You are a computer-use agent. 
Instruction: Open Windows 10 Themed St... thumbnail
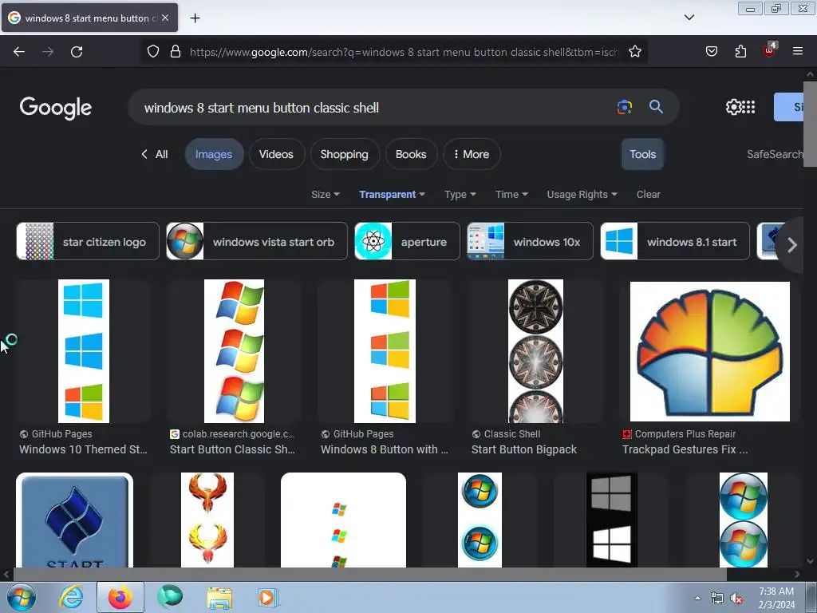(x=83, y=351)
